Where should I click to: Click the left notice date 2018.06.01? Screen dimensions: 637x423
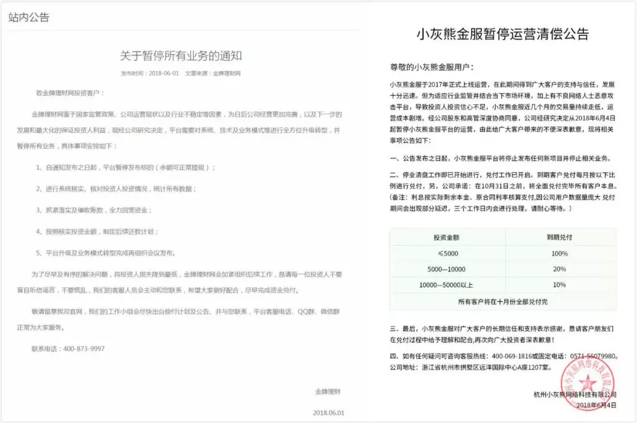[x=329, y=413]
